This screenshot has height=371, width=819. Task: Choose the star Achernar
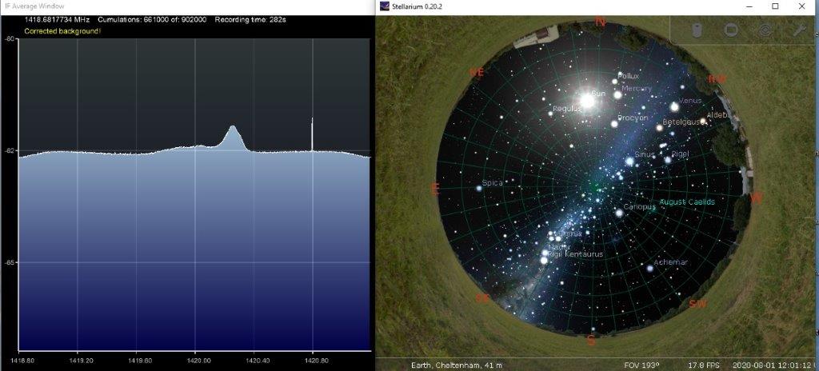[x=649, y=268]
